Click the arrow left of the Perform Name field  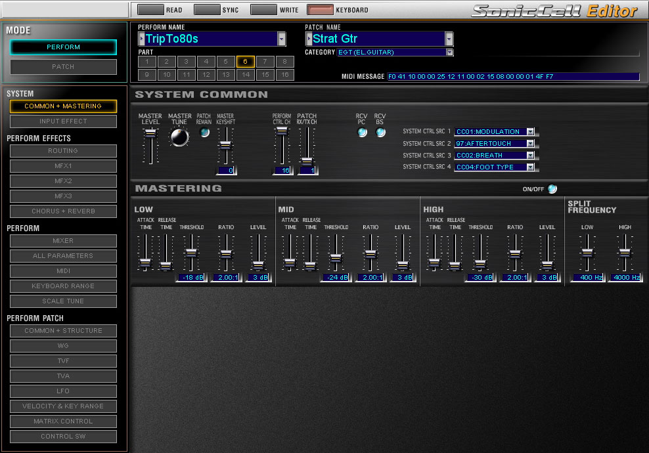(141, 39)
